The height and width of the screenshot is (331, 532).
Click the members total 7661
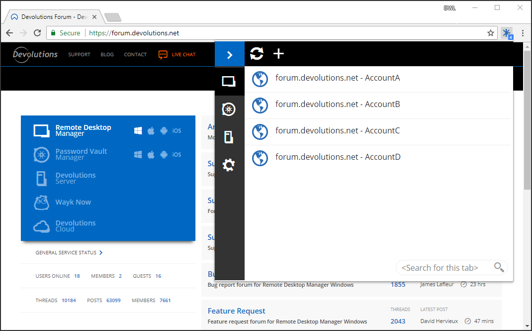coord(165,301)
